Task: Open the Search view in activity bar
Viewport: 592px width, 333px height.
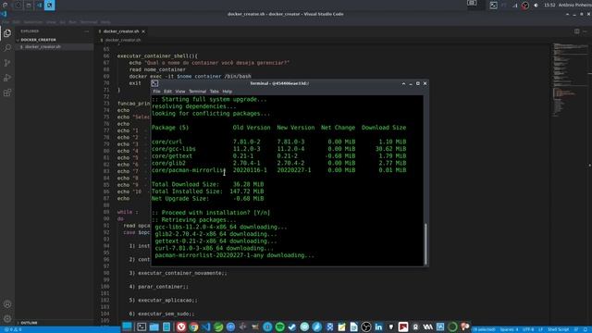Action: [7, 48]
